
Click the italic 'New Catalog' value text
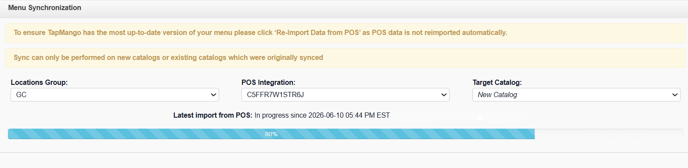coord(497,94)
